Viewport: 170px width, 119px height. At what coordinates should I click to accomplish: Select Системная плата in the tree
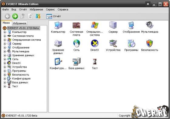(23, 36)
